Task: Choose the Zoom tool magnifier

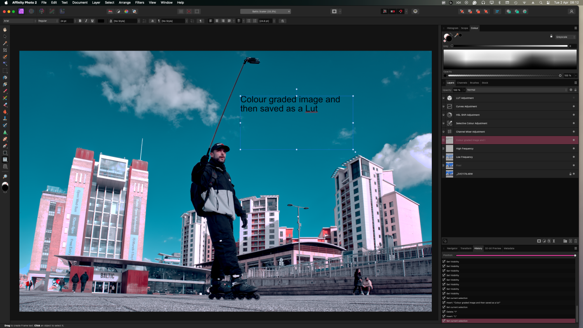Action: click(5, 176)
